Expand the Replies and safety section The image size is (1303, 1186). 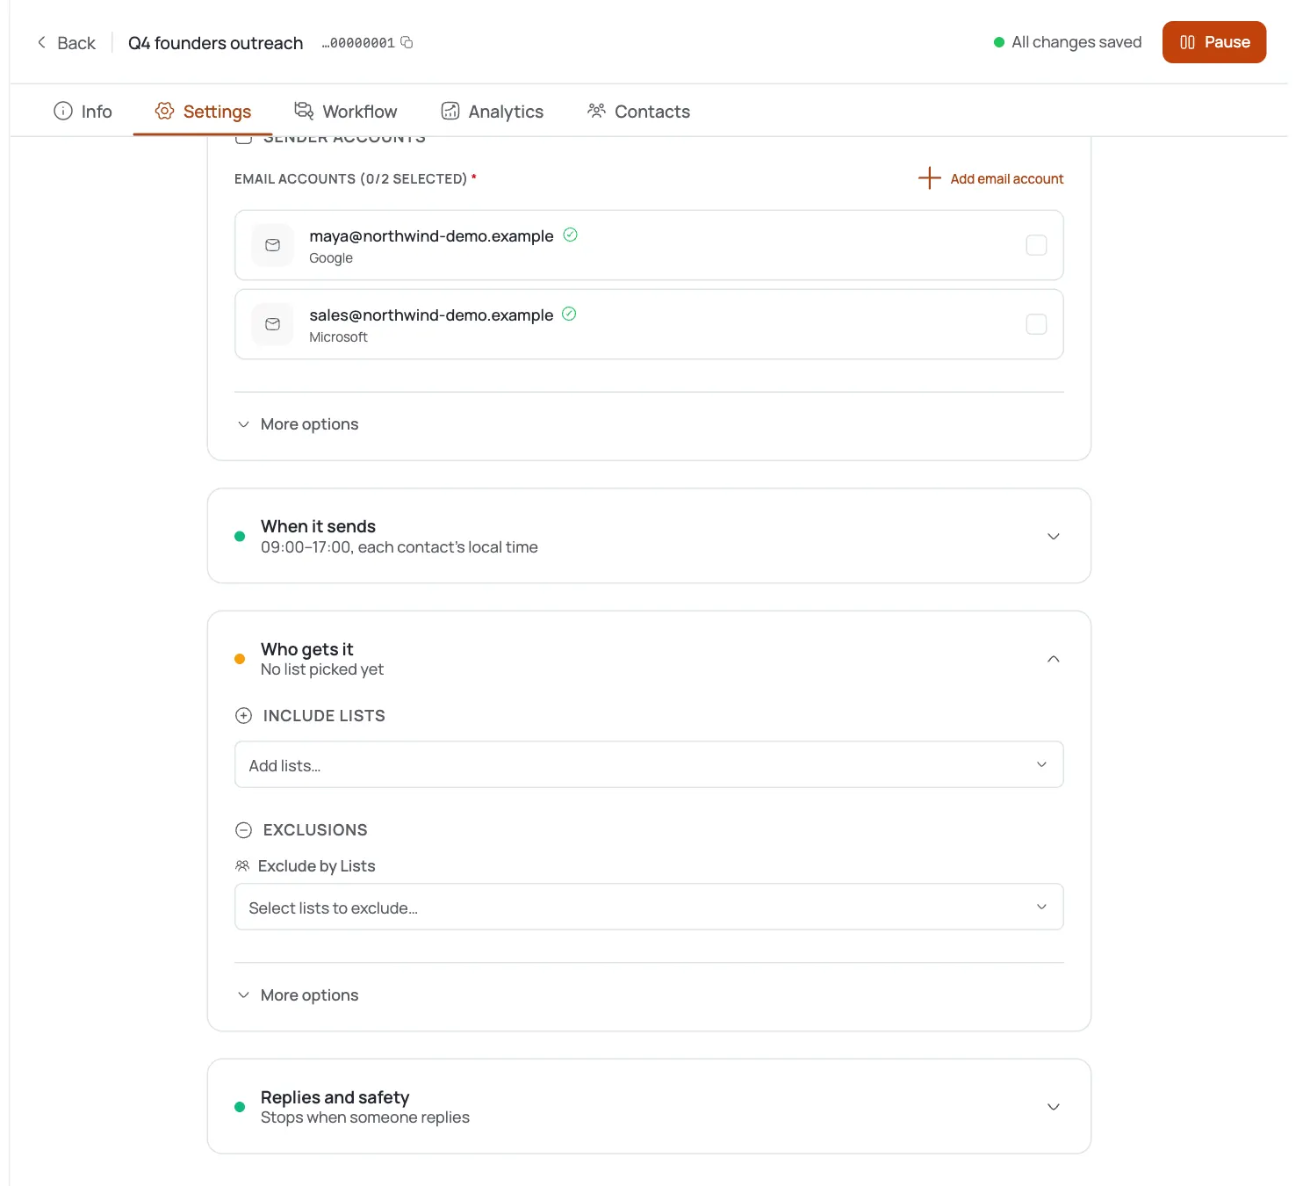pos(649,1106)
